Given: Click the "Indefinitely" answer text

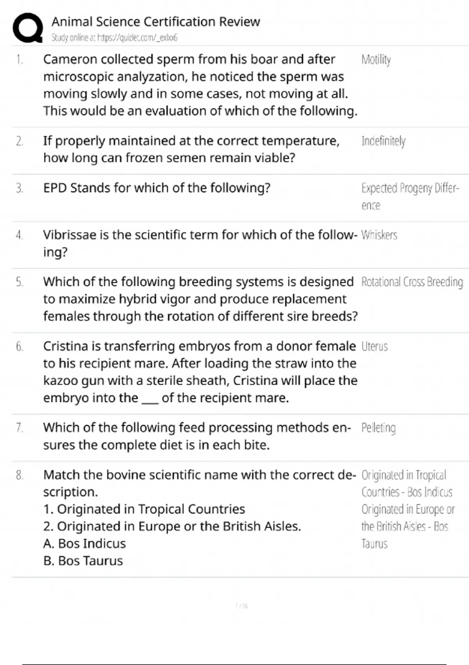Looking at the screenshot, I should 383,141.
